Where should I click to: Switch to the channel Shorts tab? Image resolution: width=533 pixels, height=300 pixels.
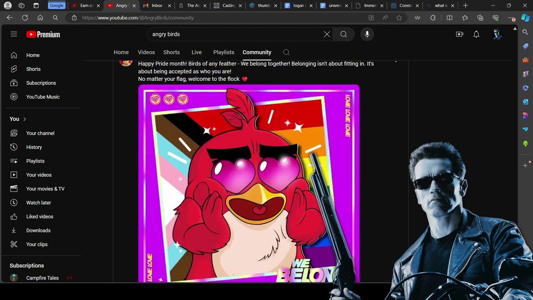tap(172, 52)
